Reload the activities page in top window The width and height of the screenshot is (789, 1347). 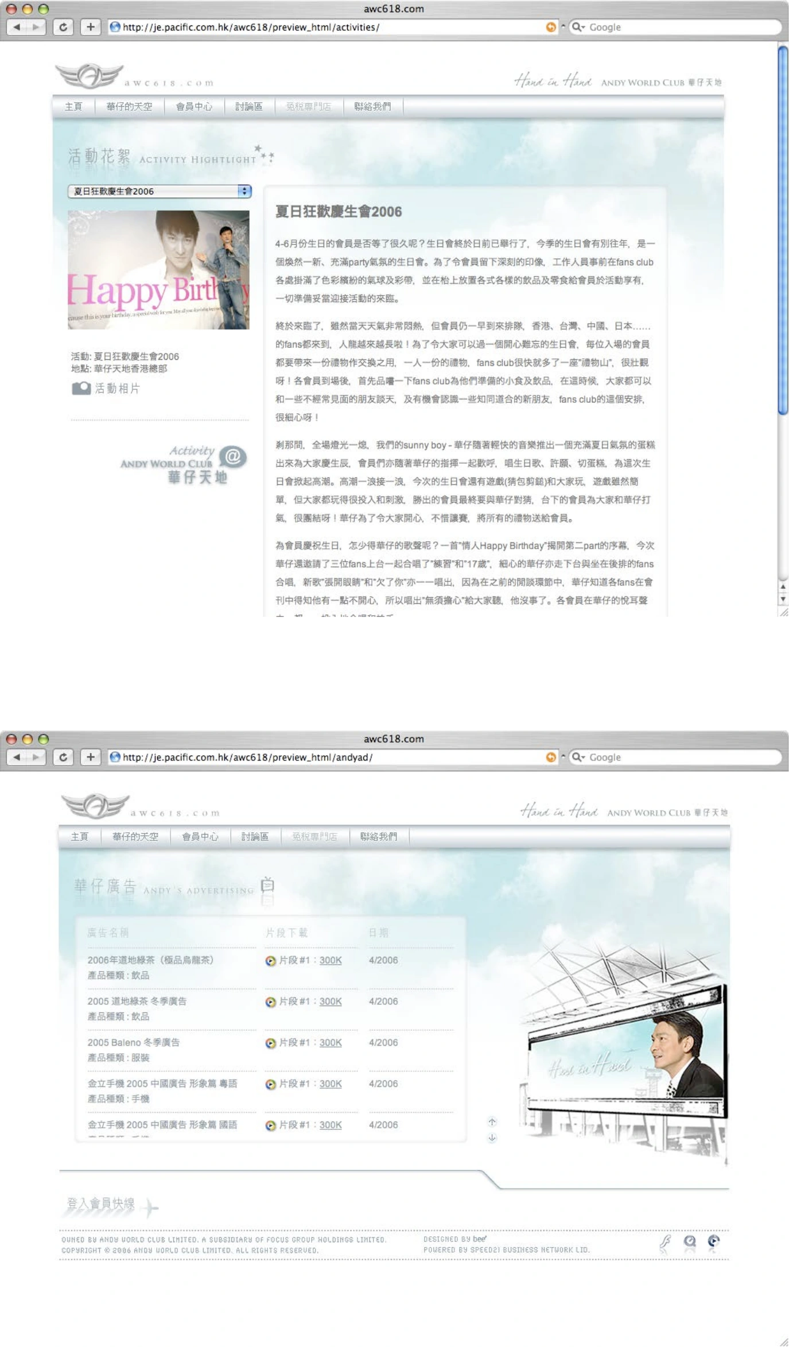[63, 26]
